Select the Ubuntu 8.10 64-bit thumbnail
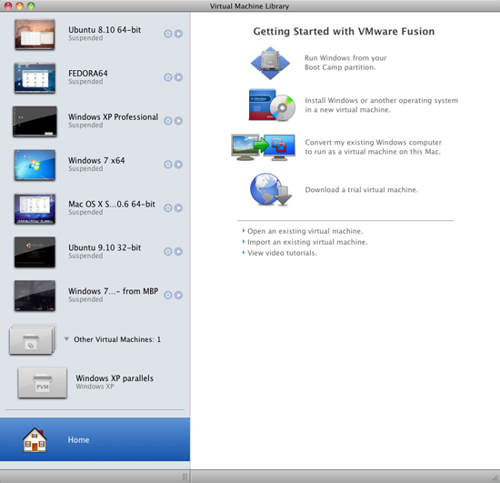Screen dimensions: 500x483 click(35, 35)
